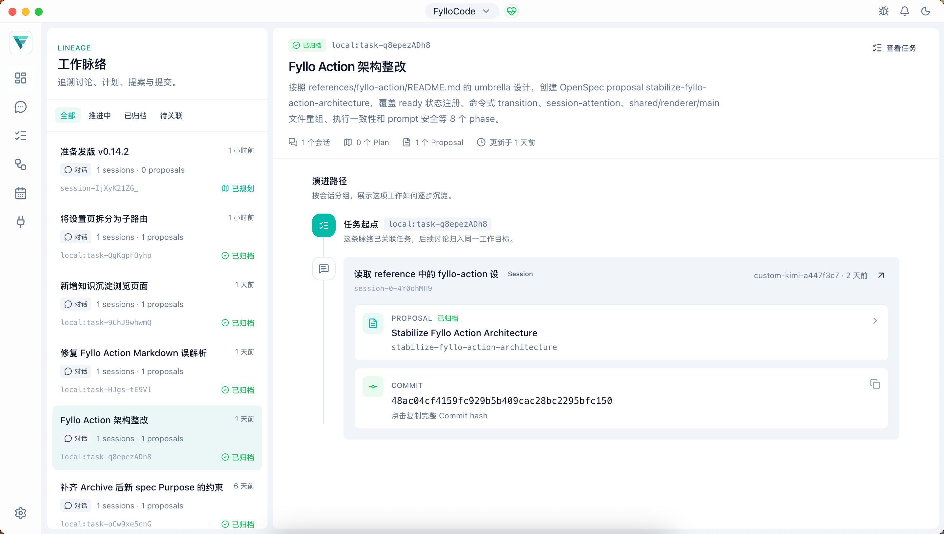The image size is (944, 534).
Task: Click the 0 个 Plan stat
Action: click(366, 142)
